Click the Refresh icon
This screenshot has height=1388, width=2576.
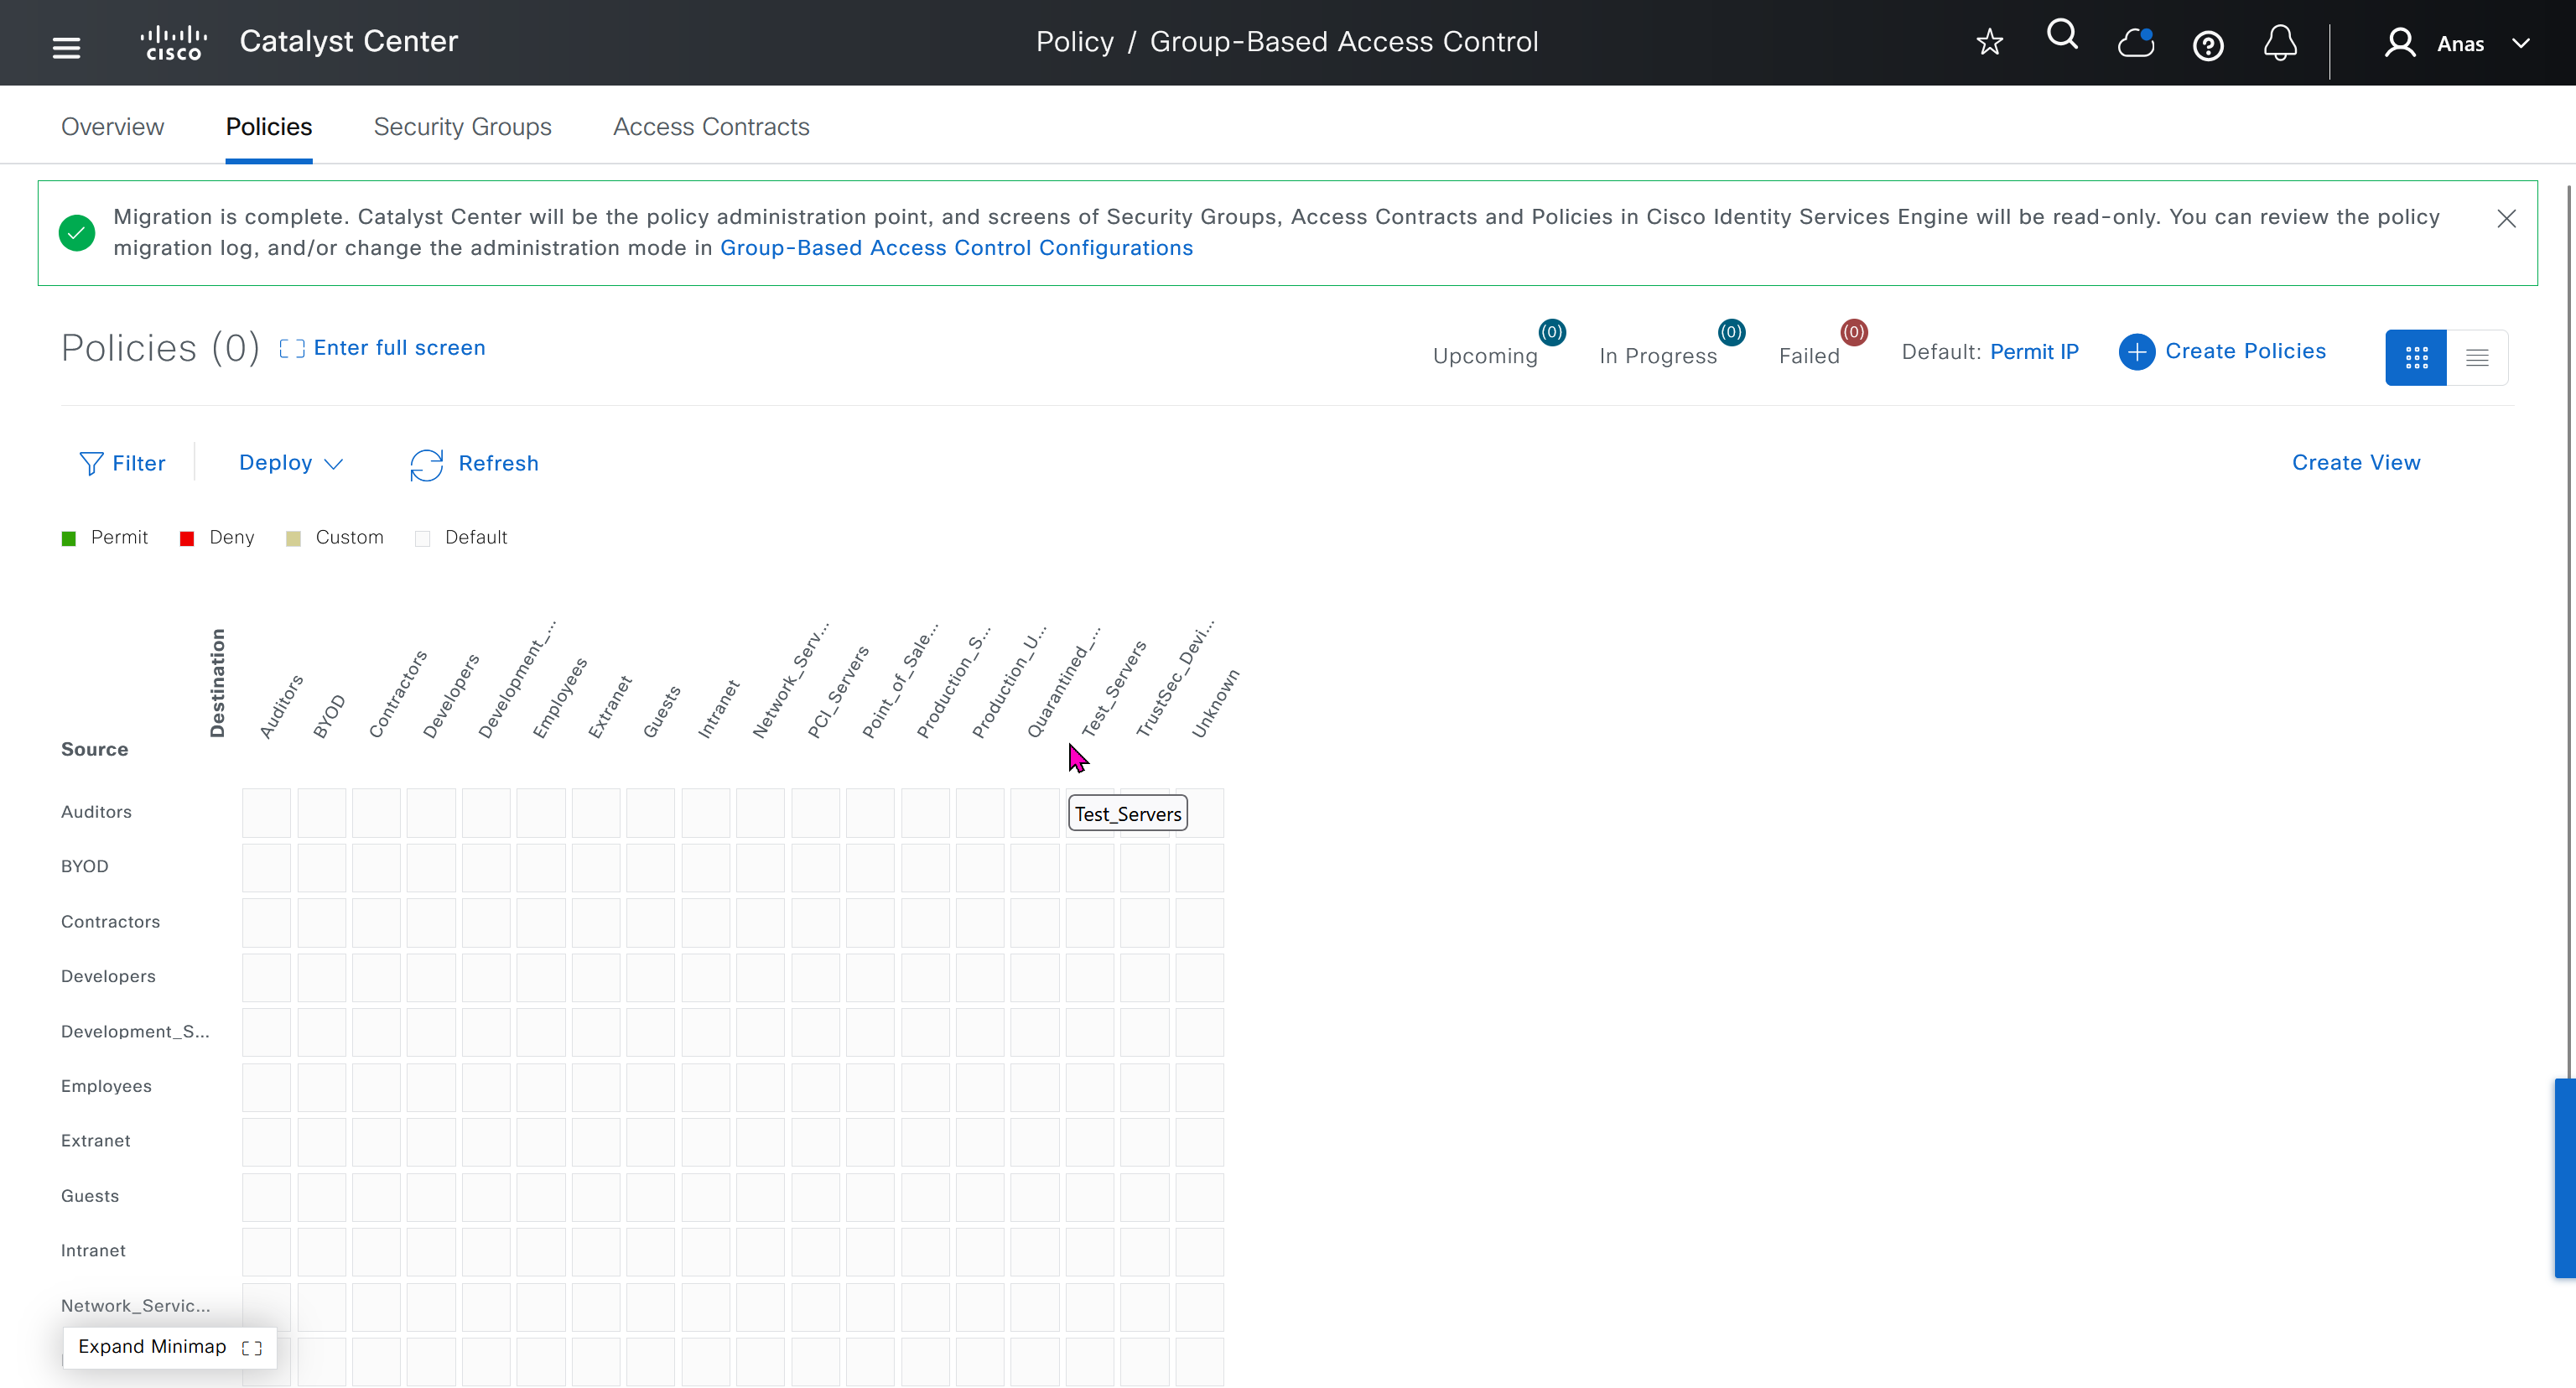426,464
